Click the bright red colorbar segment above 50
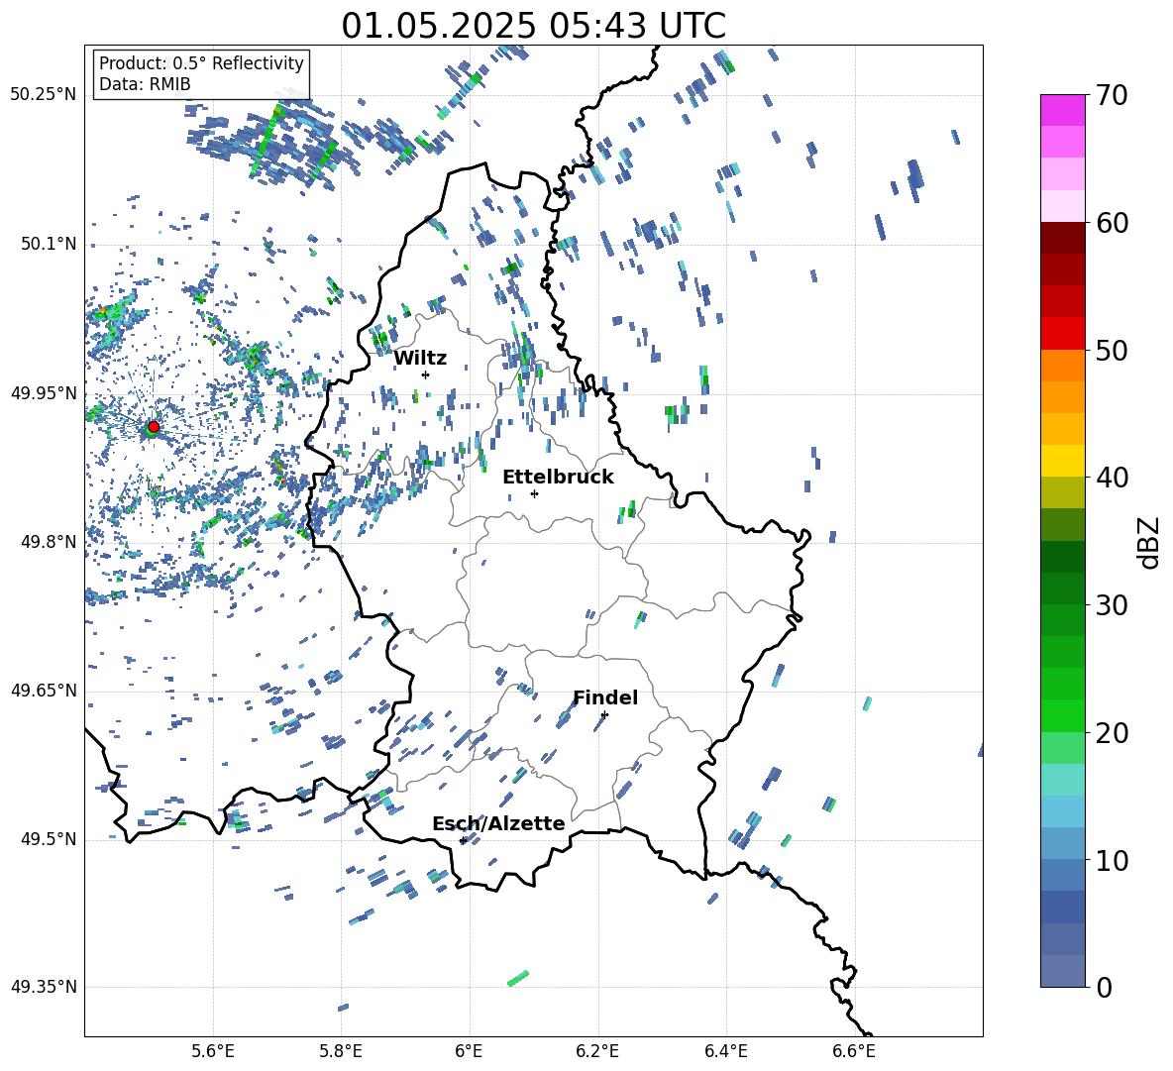Image resolution: width=1173 pixels, height=1071 pixels. (x=1062, y=333)
